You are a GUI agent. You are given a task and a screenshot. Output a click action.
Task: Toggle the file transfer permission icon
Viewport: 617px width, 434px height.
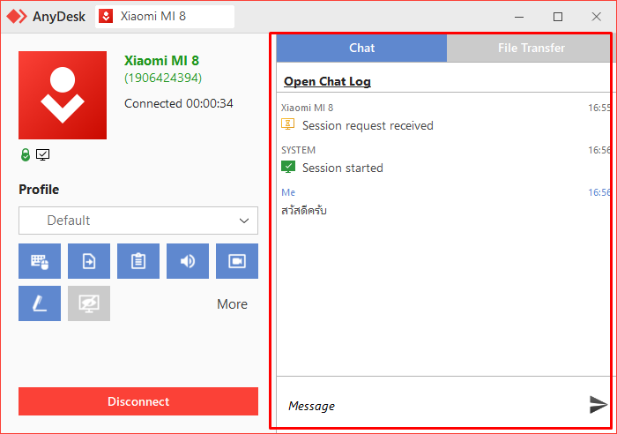click(x=89, y=261)
